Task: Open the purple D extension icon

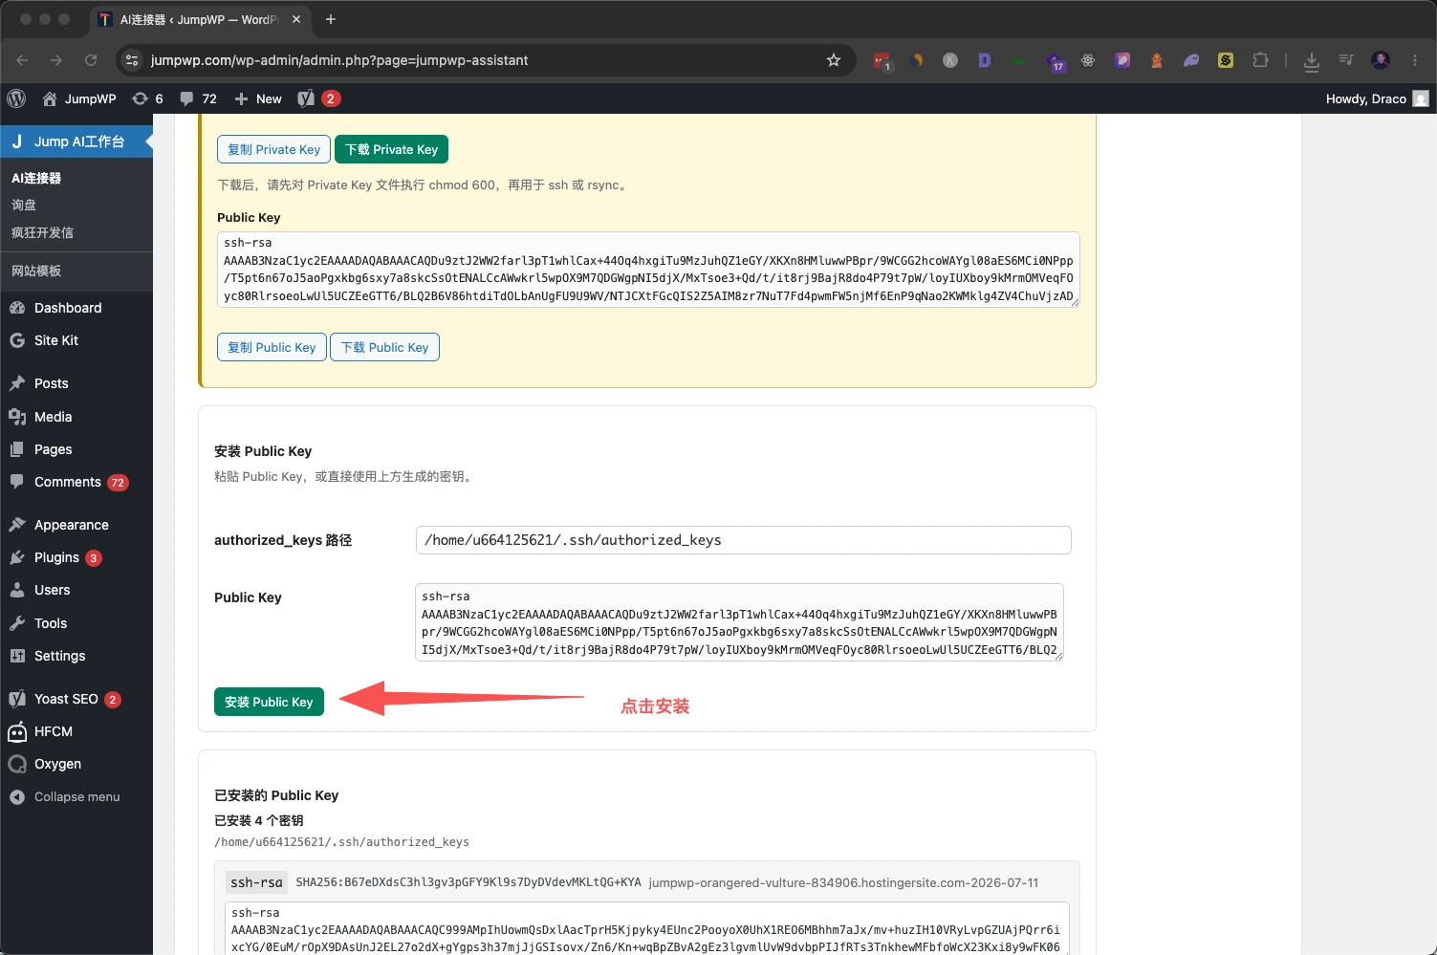Action: [985, 60]
